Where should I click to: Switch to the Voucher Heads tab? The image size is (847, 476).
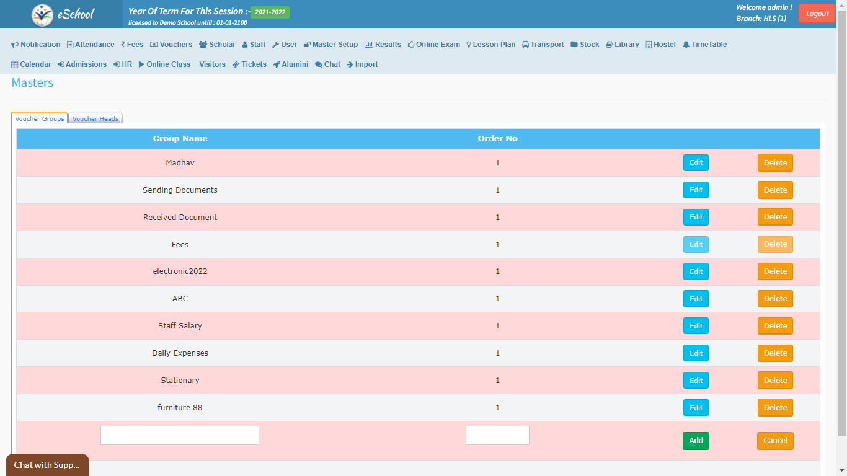click(x=95, y=118)
